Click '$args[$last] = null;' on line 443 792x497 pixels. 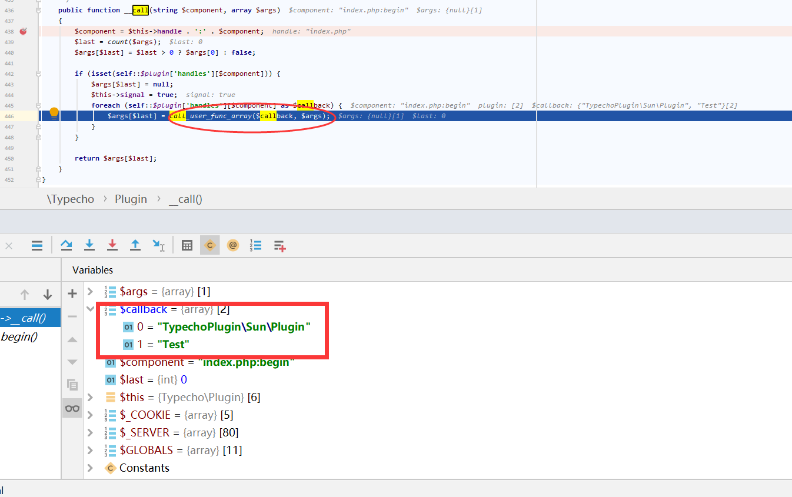(x=132, y=84)
